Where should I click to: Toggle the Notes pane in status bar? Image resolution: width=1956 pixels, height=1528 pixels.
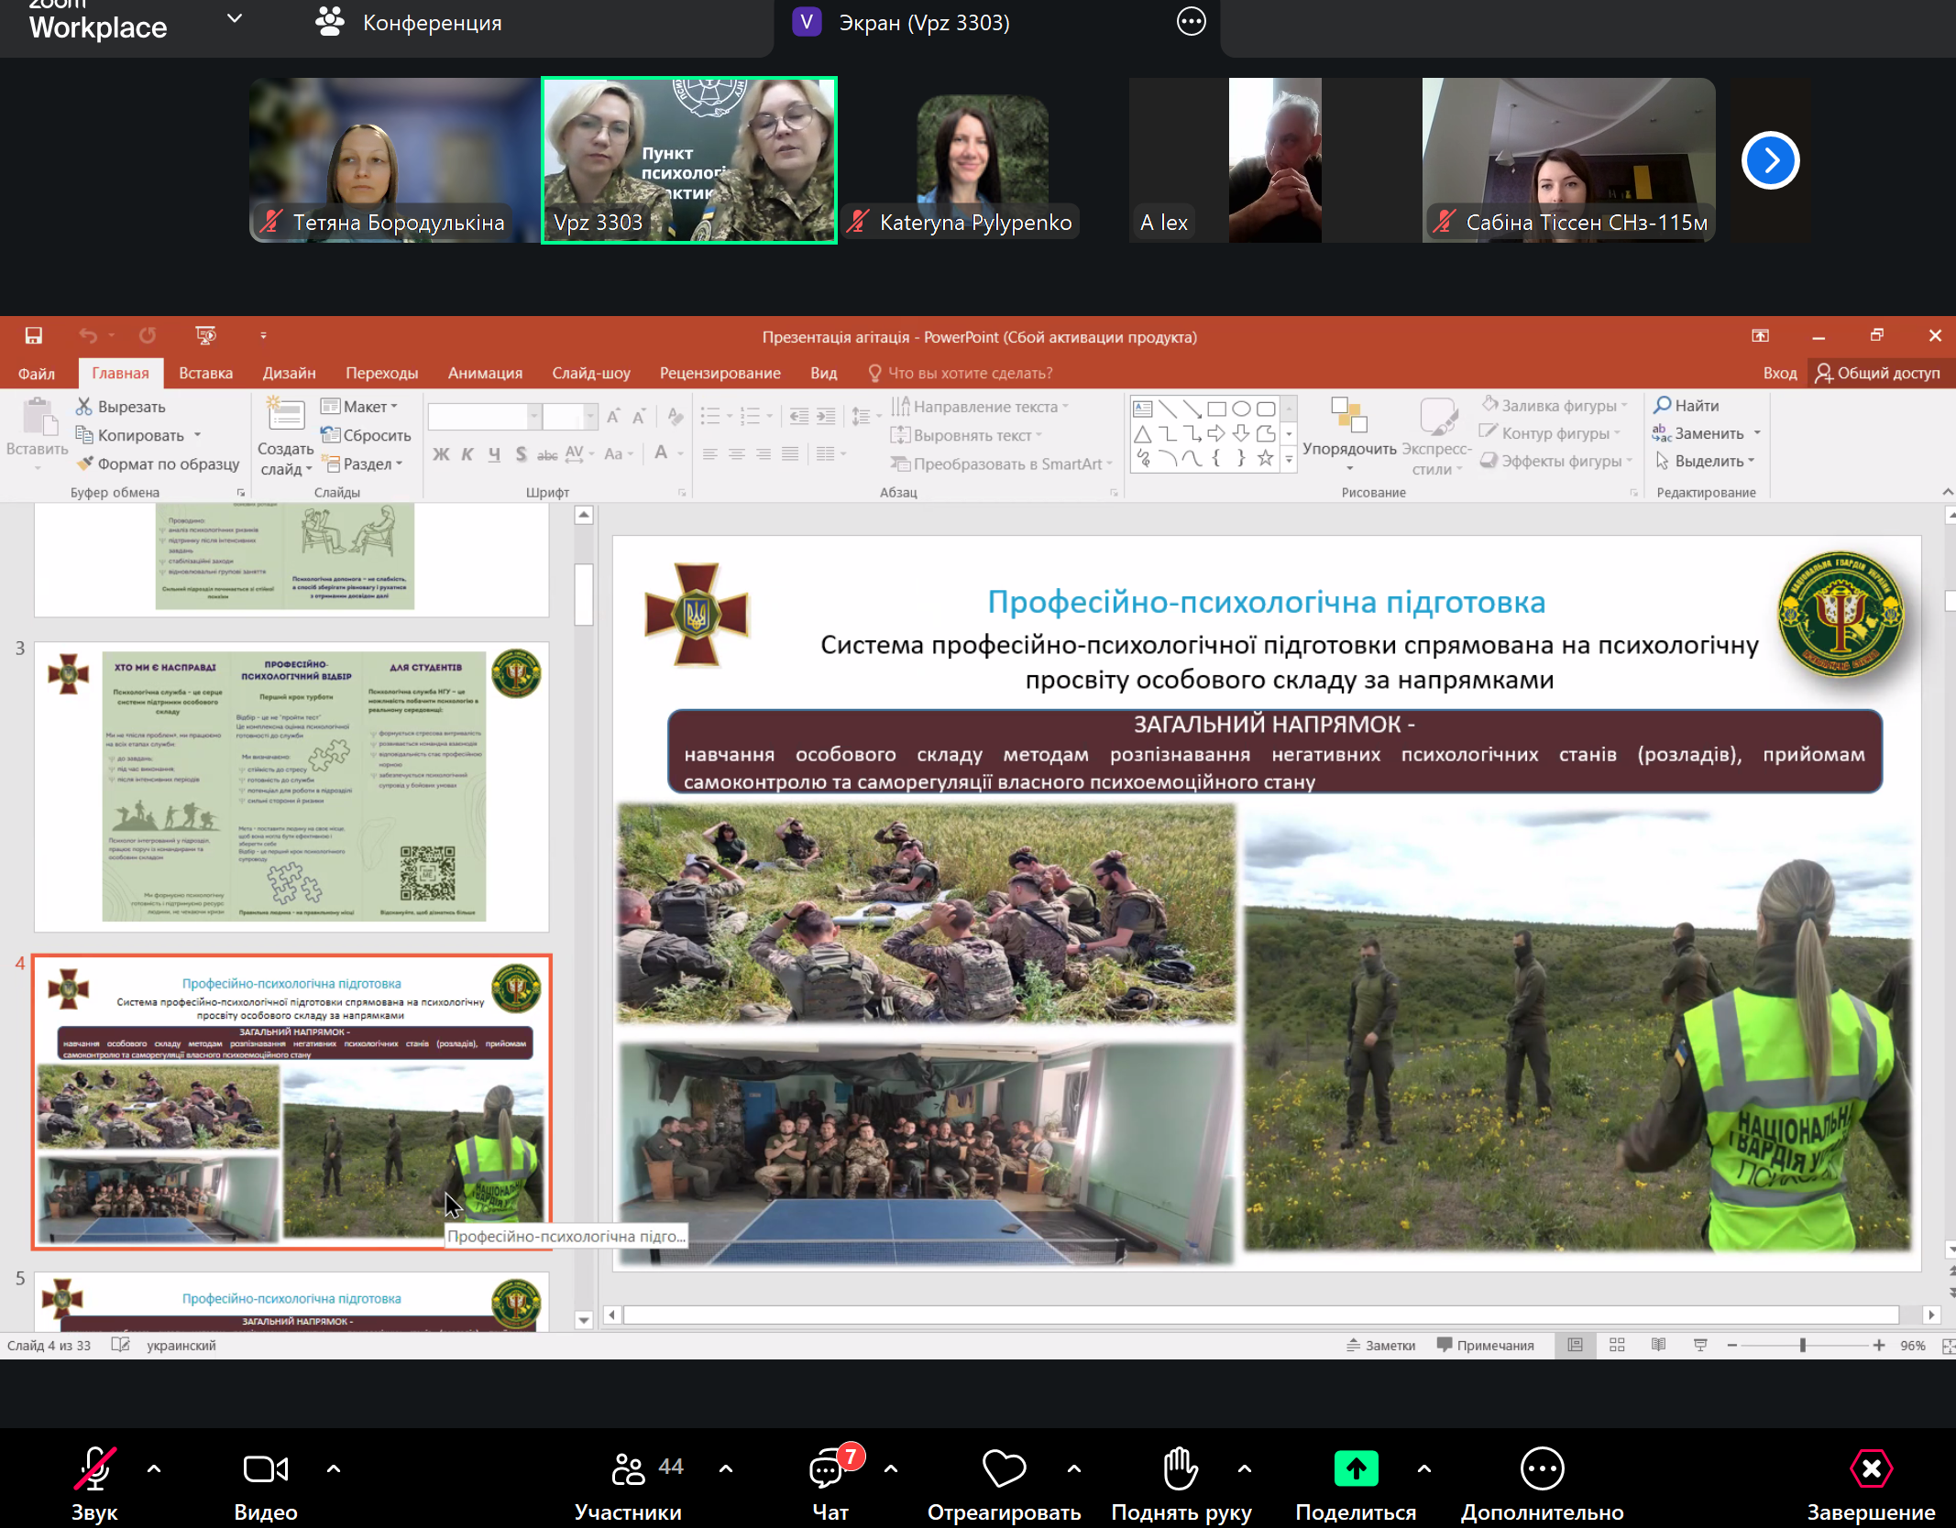tap(1381, 1345)
